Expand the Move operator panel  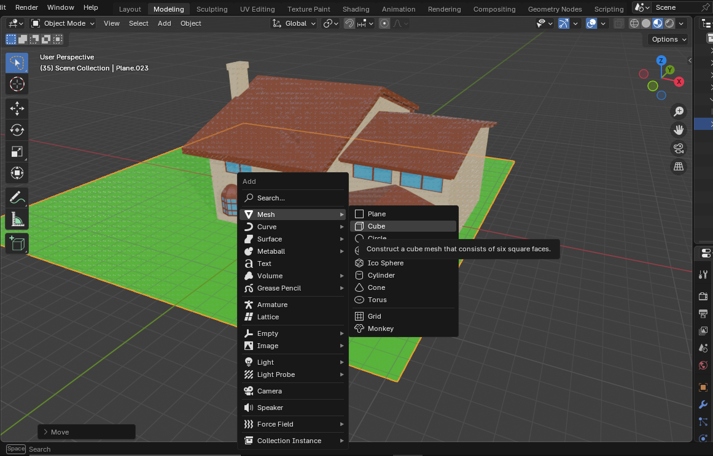[x=87, y=432]
